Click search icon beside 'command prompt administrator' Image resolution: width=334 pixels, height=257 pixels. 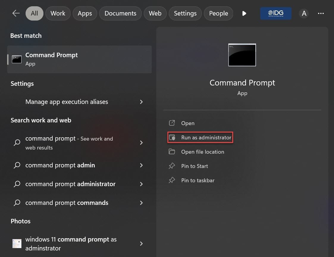pos(17,184)
